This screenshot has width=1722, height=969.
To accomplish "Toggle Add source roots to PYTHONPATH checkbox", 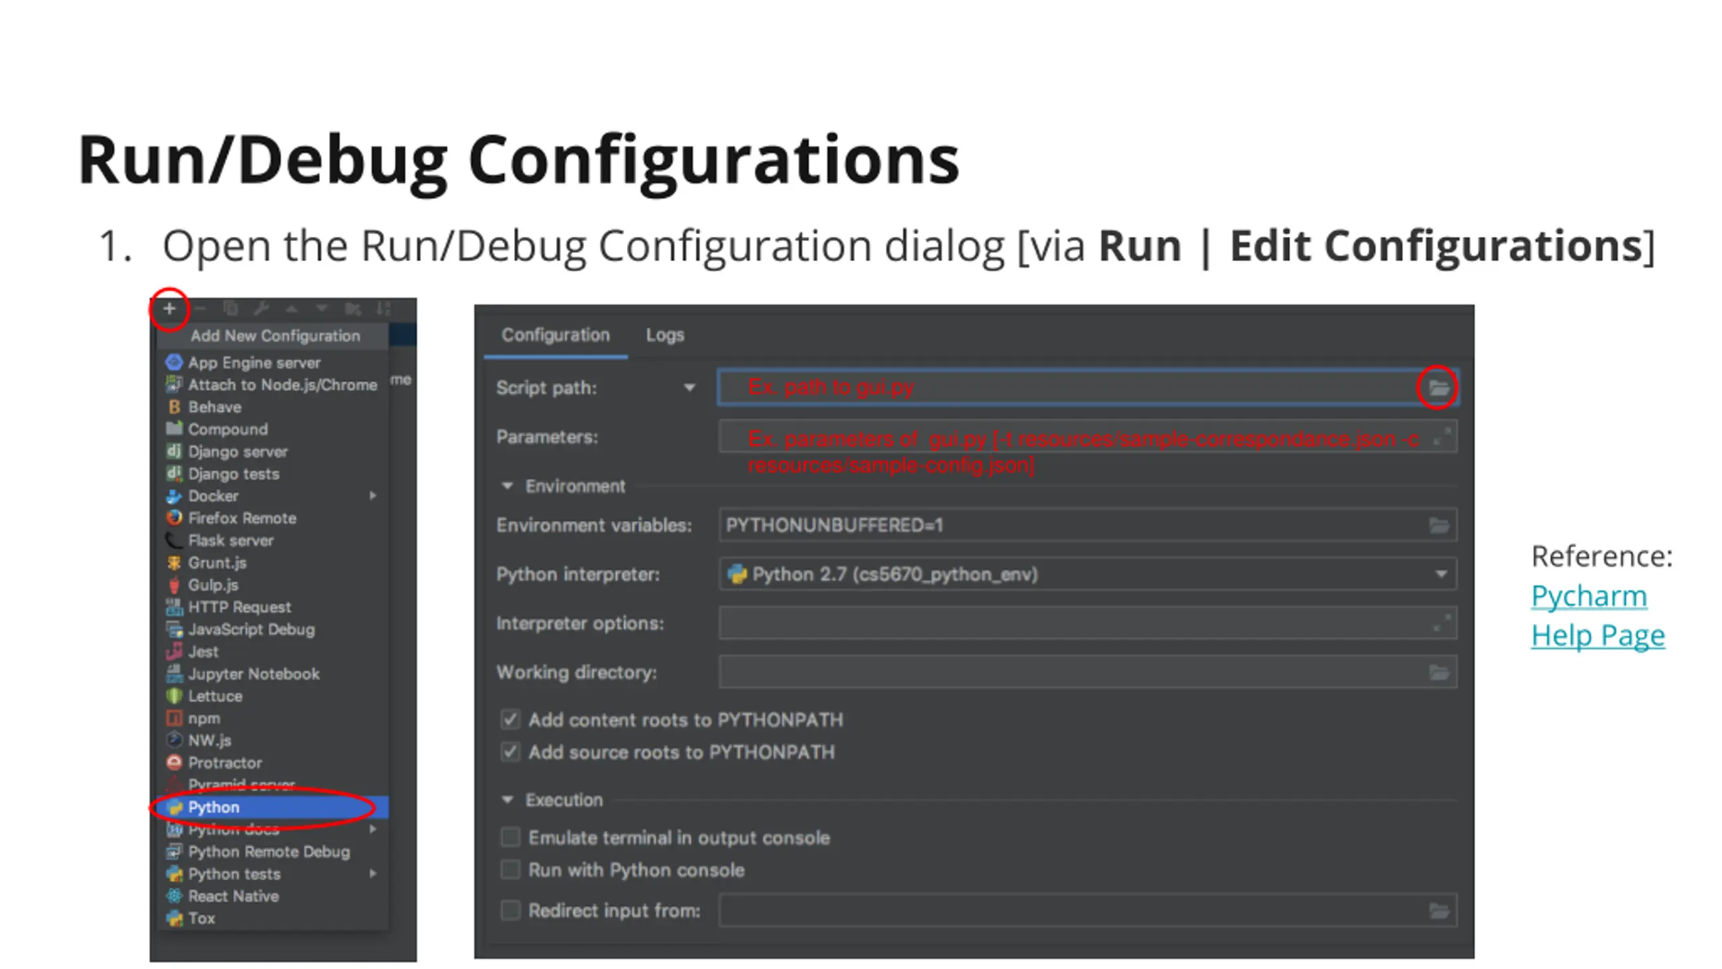I will [511, 752].
